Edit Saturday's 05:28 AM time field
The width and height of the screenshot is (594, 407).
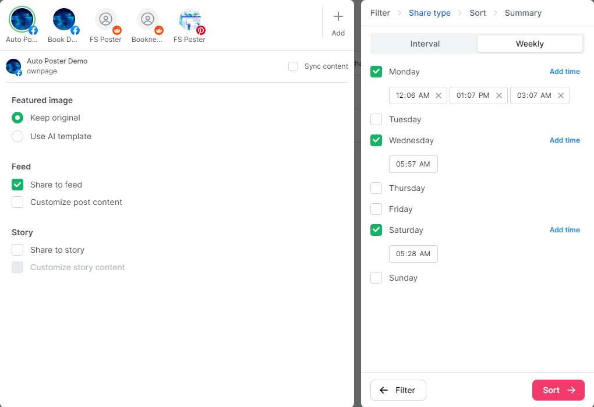pyautogui.click(x=413, y=254)
